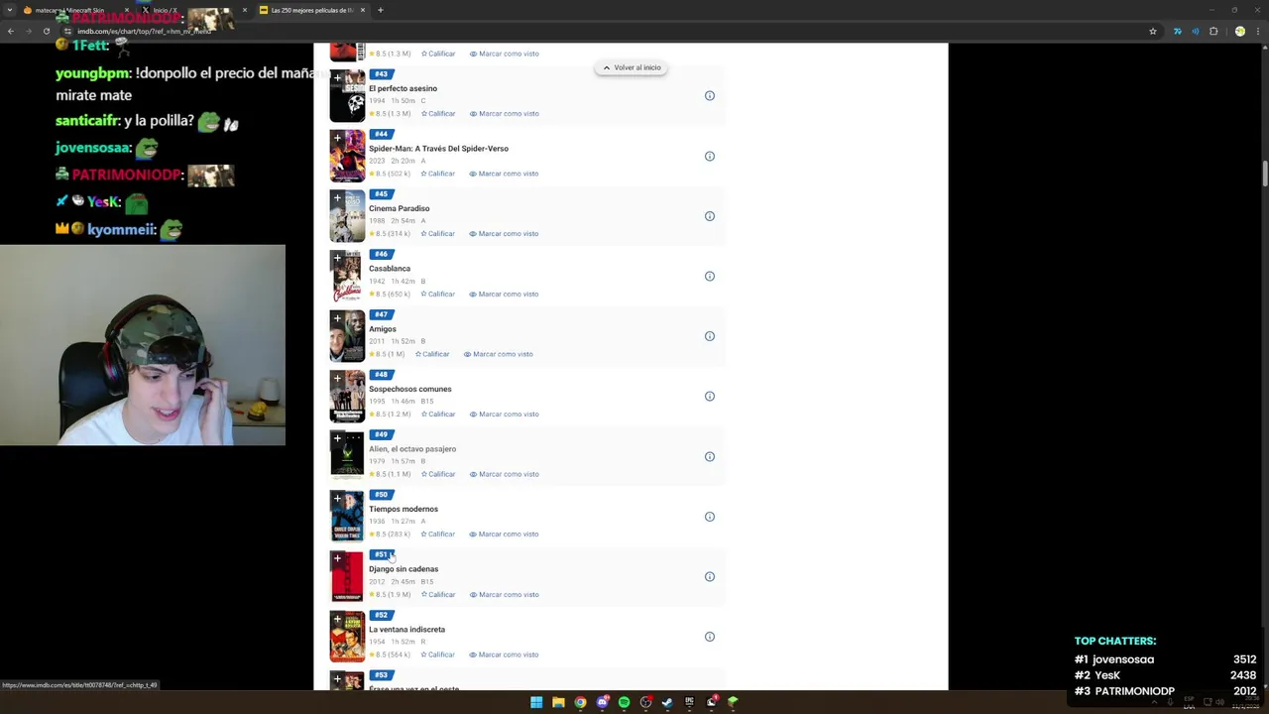Mark Django sin cadenas as seen
Image resolution: width=1269 pixels, height=714 pixels.
pos(504,595)
